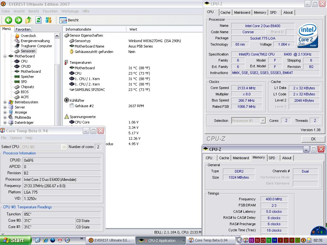327x245 pixels.
Task: Open the Processor #1 Selection dropdown in CPU-Z
Action: (x=263, y=121)
